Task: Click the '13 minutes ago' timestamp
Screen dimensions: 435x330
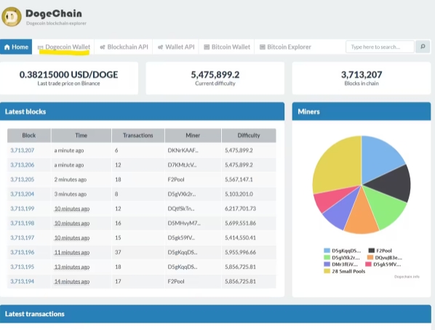Action: click(72, 267)
